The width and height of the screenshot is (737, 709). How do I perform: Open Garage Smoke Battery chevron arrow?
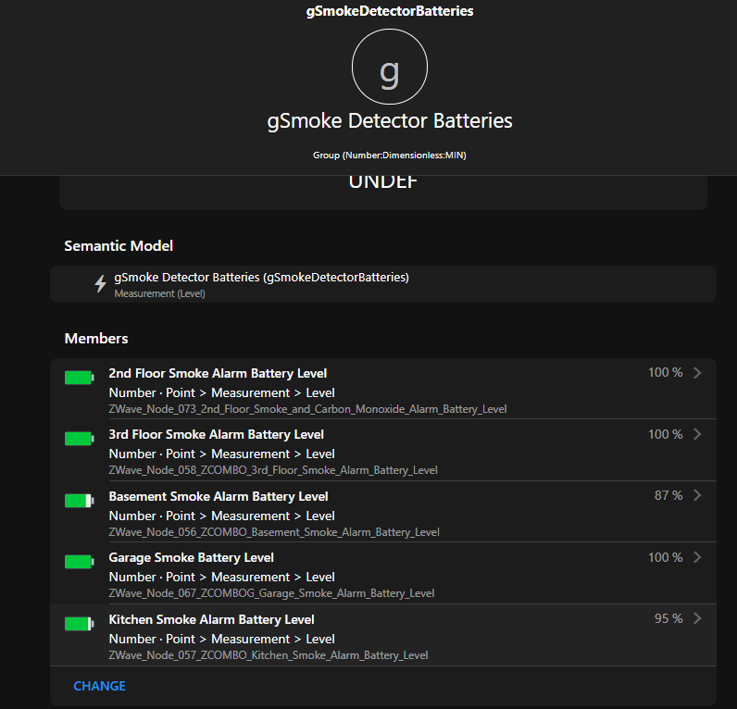pos(697,557)
